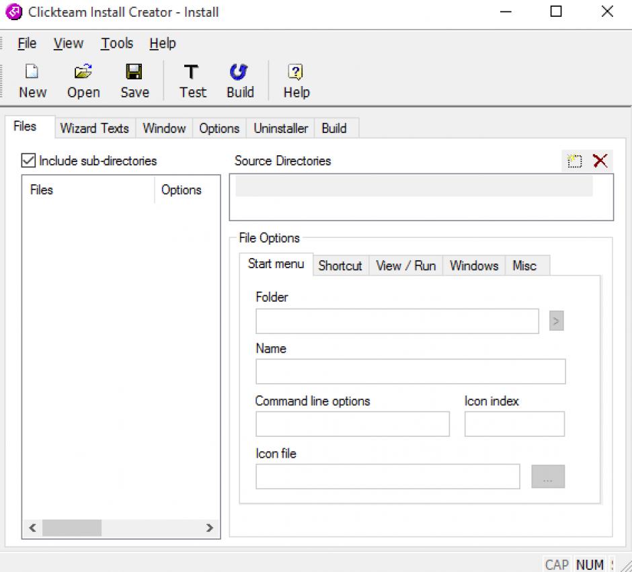The height and width of the screenshot is (572, 632).
Task: Click the Icon file path field
Action: pos(388,477)
